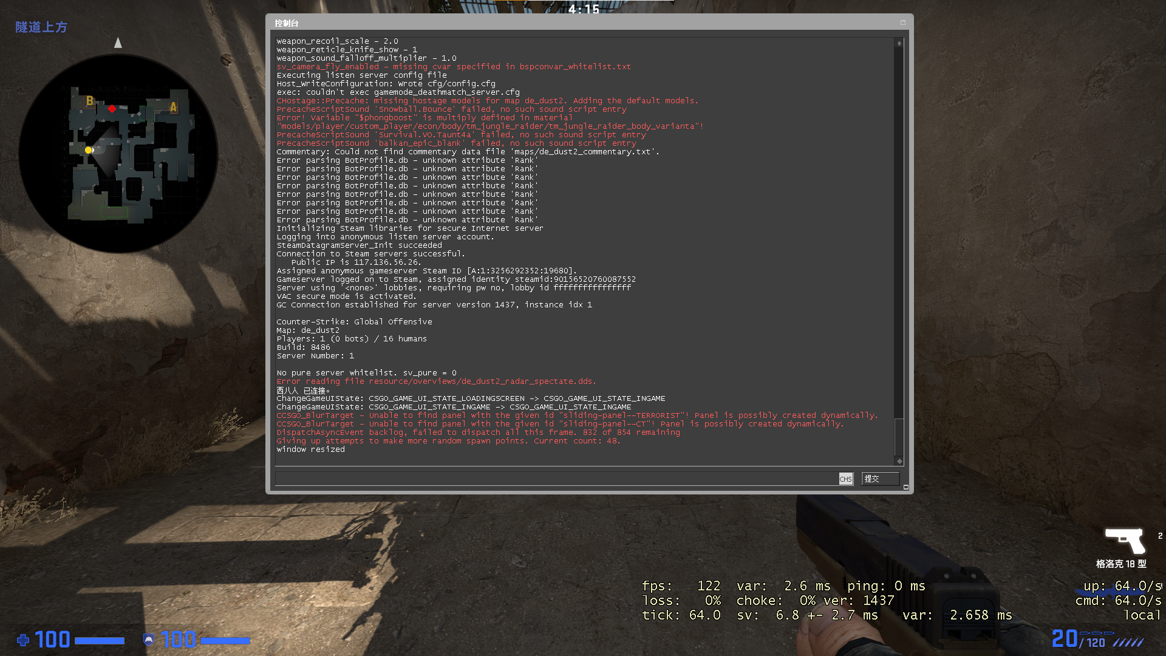
Task: Click the 格洛克 18 型 weapon name
Action: point(1121,564)
